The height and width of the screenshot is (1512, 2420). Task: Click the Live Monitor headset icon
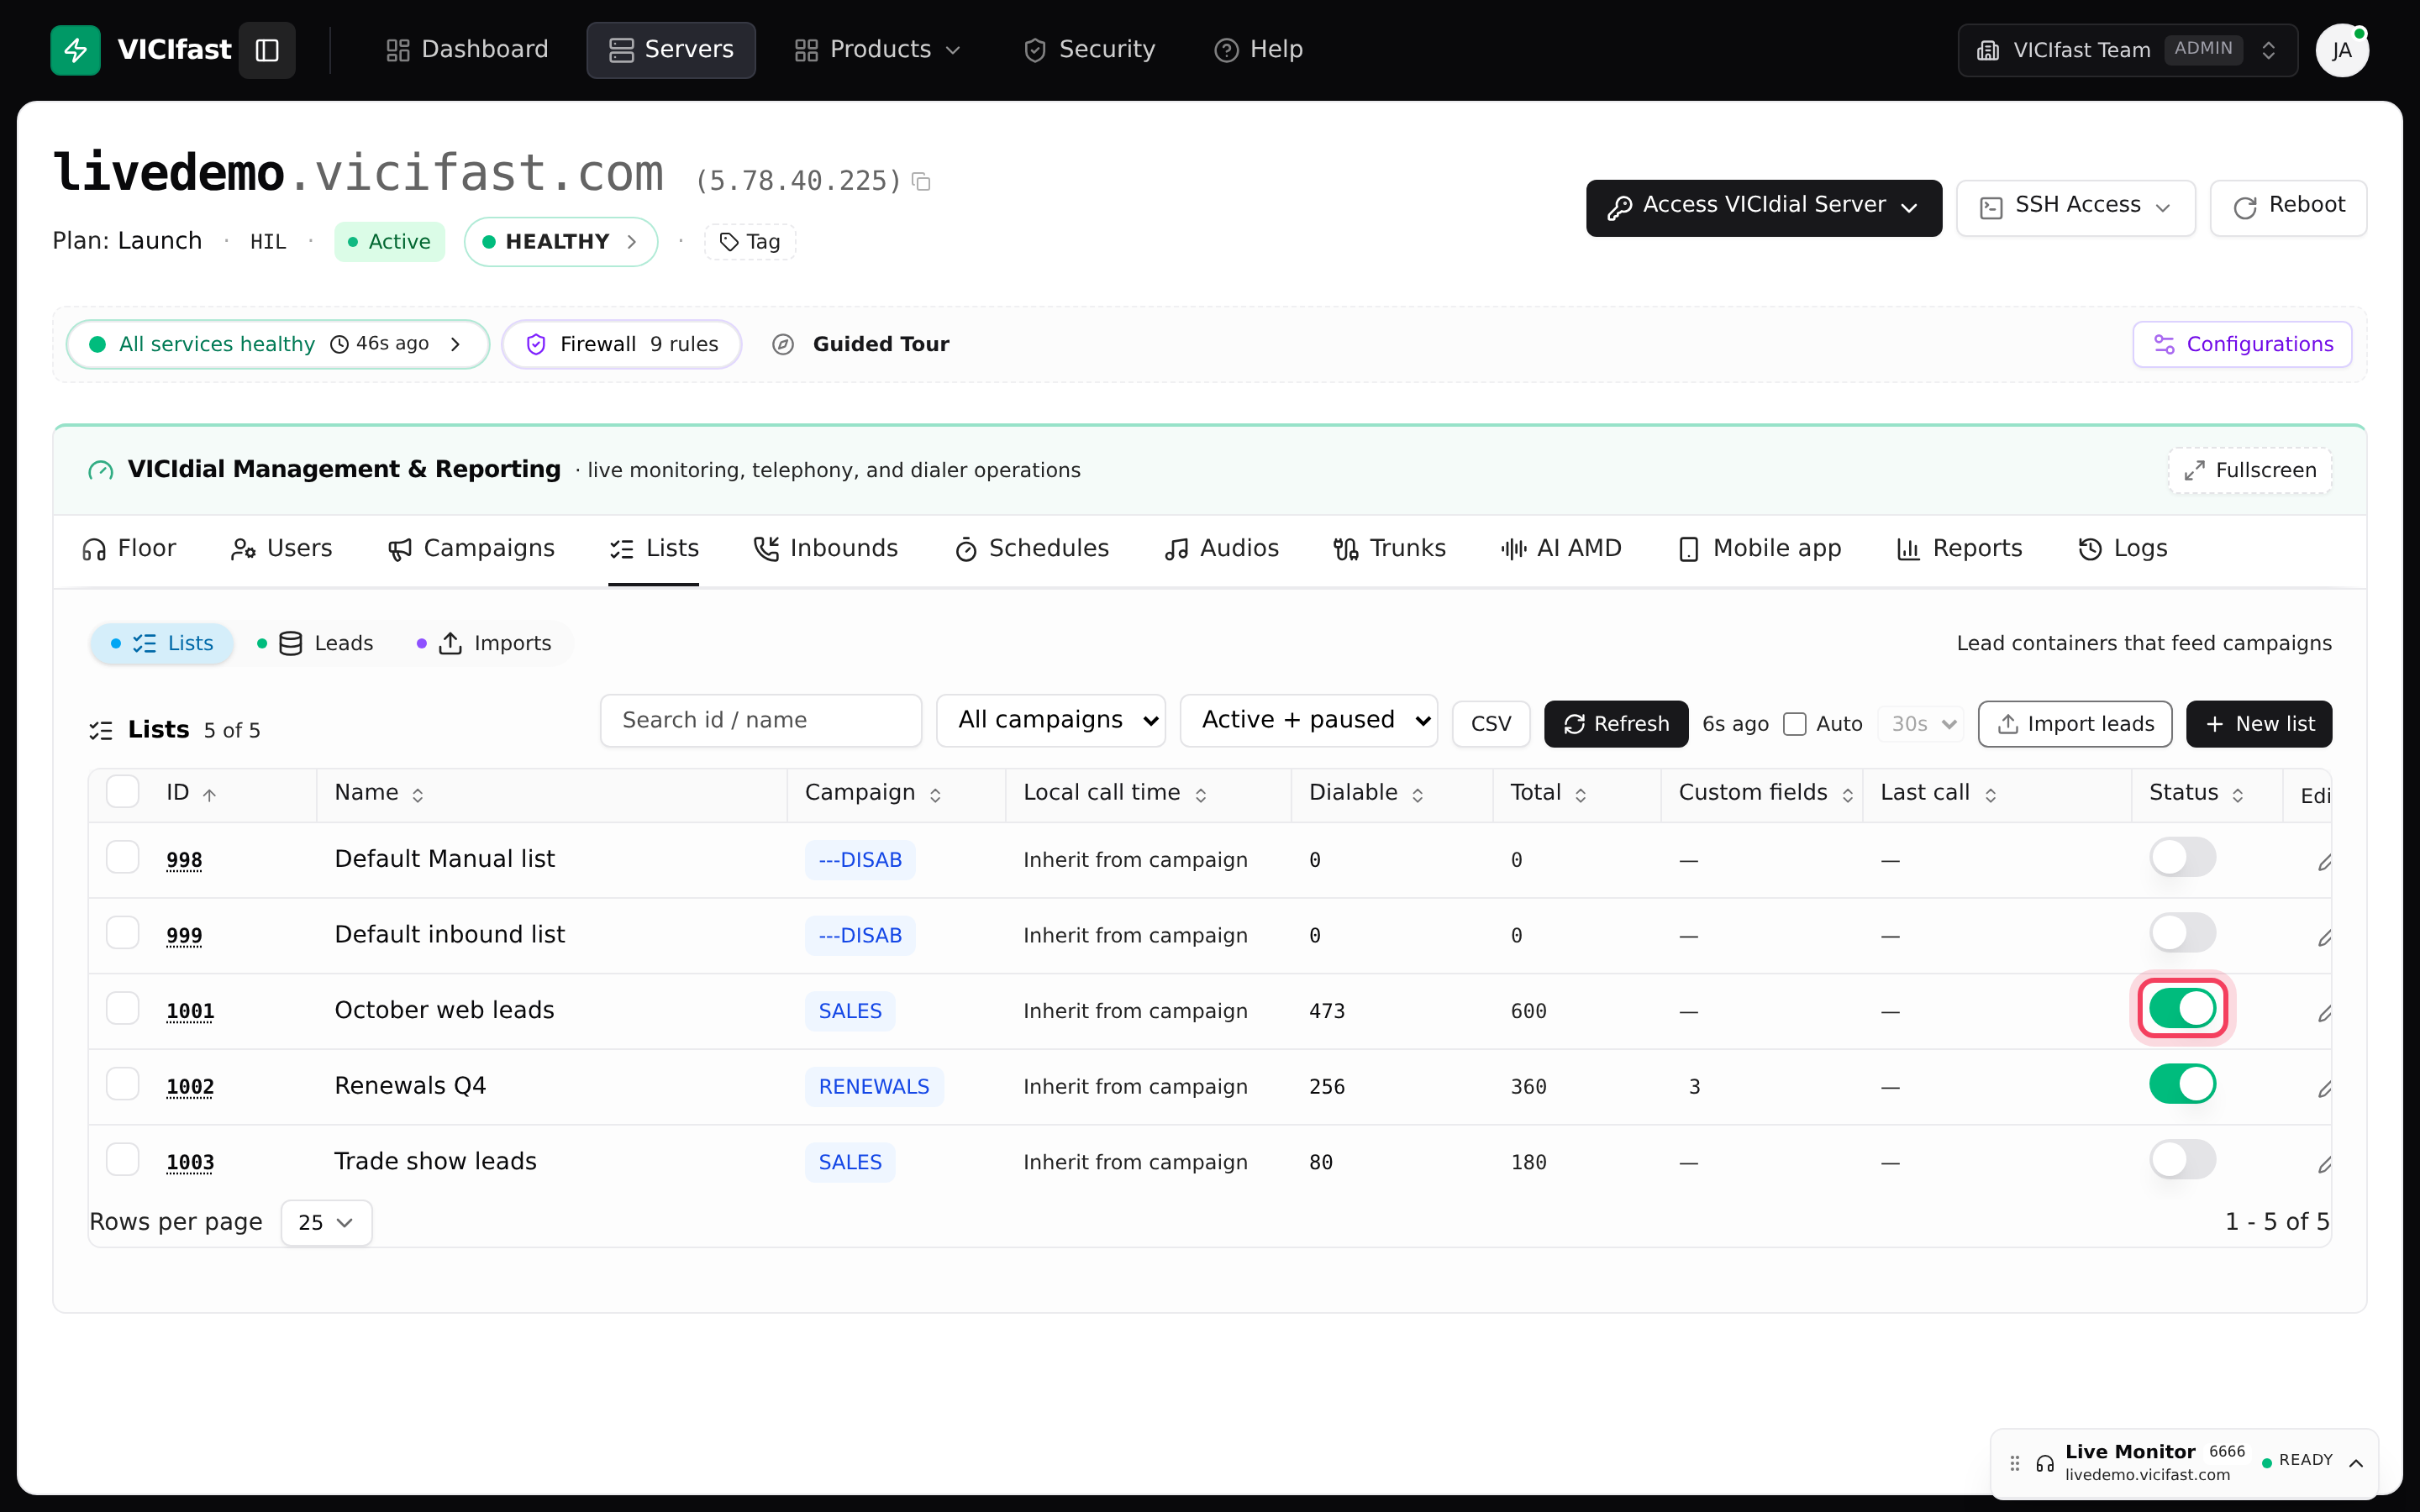click(x=2045, y=1463)
